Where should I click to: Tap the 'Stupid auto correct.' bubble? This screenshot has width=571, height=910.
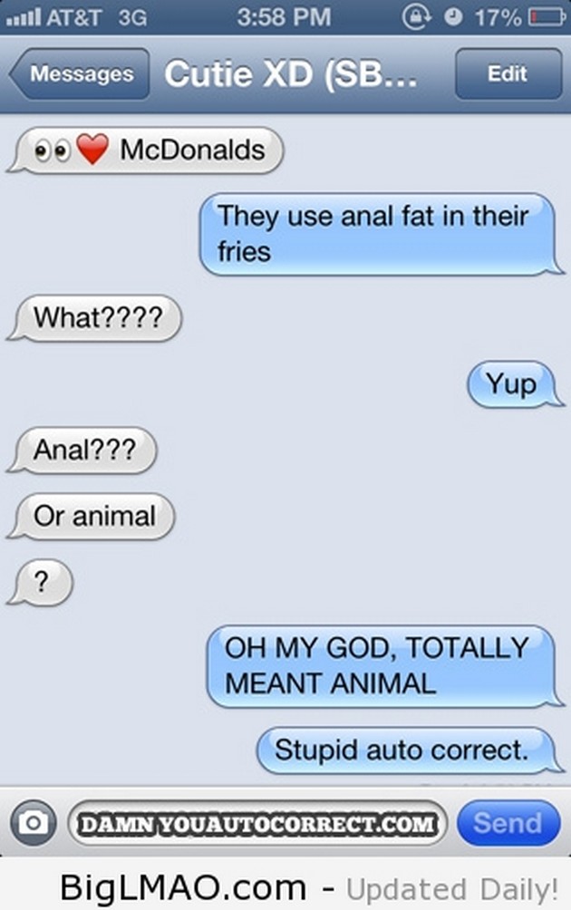tap(410, 750)
